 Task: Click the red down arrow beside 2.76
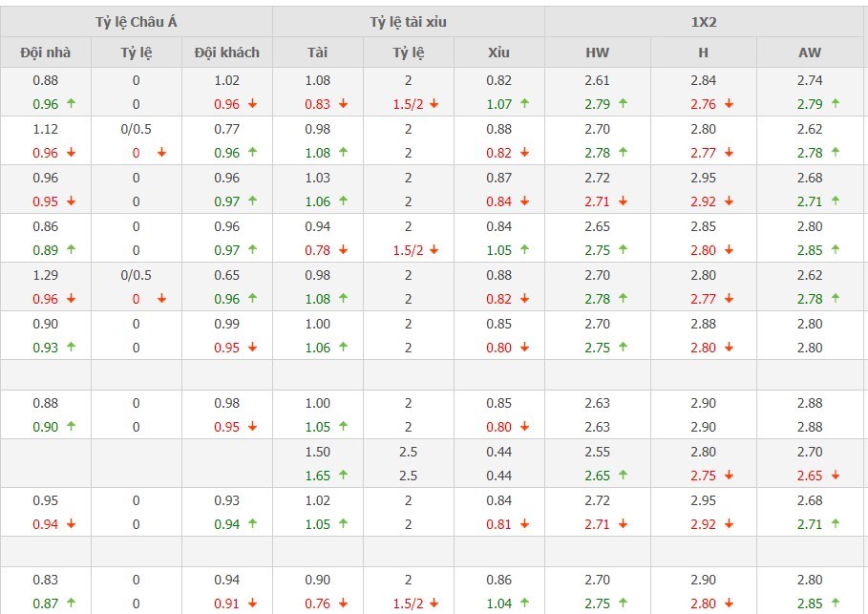coord(730,104)
